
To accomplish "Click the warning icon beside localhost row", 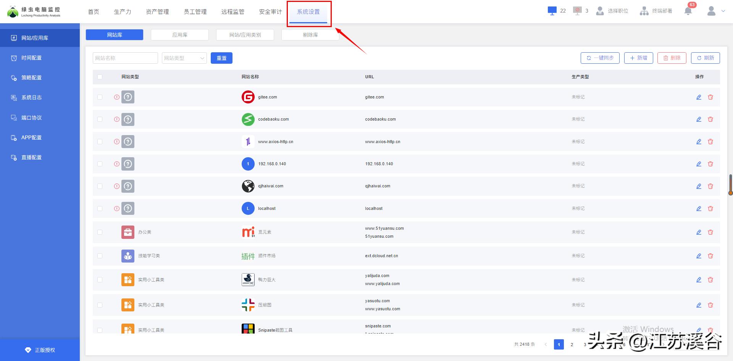I will coord(117,209).
